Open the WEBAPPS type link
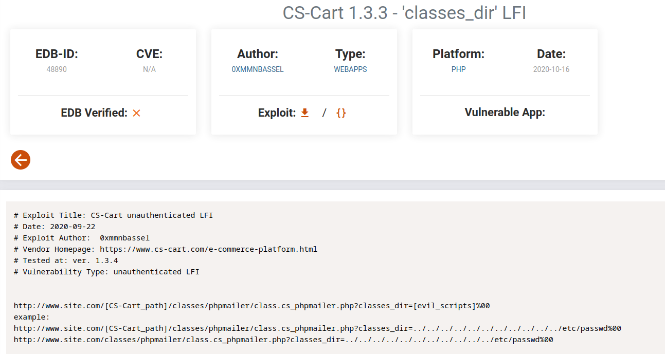The width and height of the screenshot is (665, 354). click(350, 69)
